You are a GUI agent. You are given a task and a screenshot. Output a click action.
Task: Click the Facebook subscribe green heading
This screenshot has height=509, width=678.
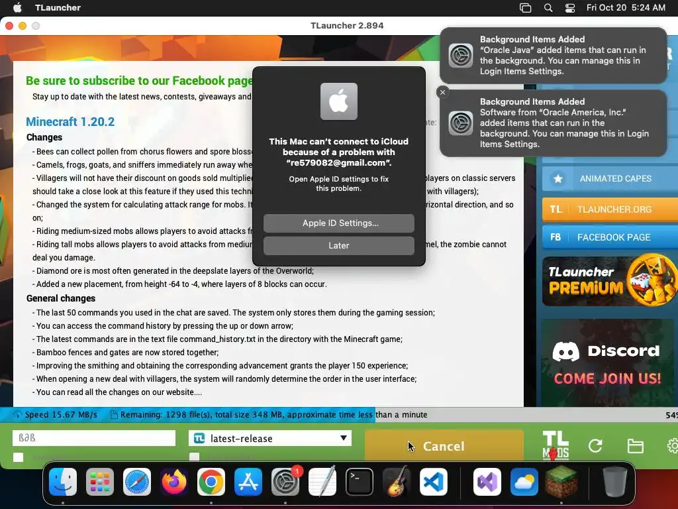pyautogui.click(x=139, y=81)
